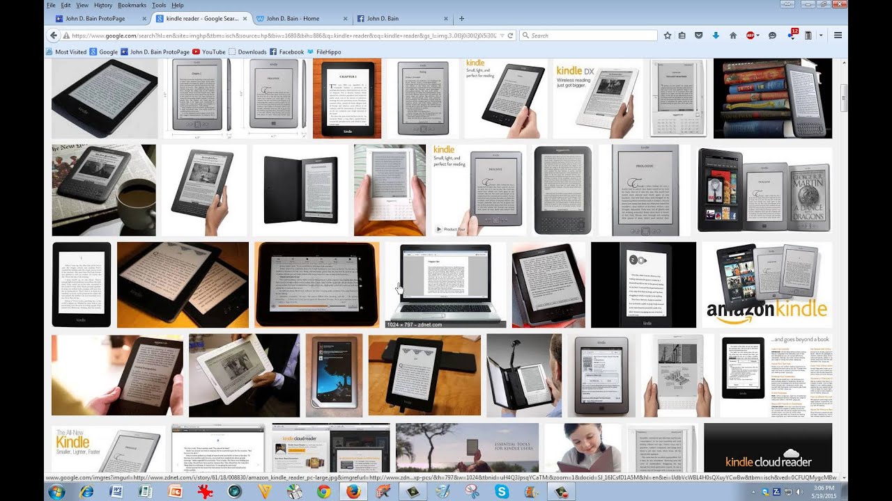Open the History menu
Image resolution: width=892 pixels, height=501 pixels.
[x=103, y=5]
